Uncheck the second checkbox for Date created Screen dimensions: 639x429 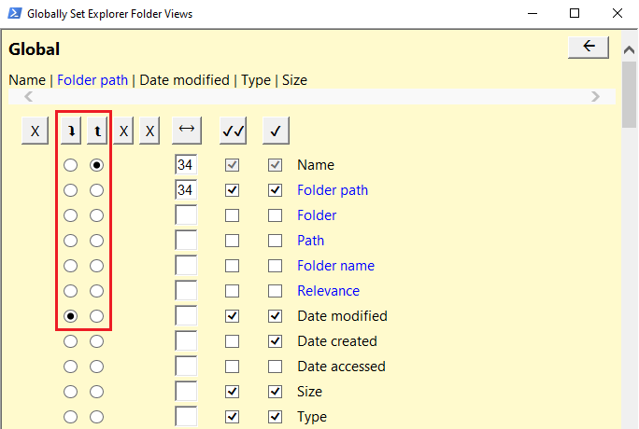(x=275, y=341)
